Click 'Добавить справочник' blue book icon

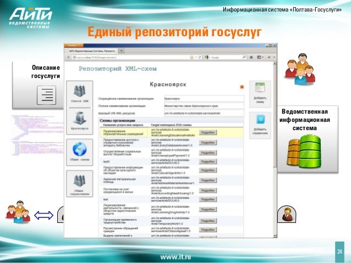[260, 119]
